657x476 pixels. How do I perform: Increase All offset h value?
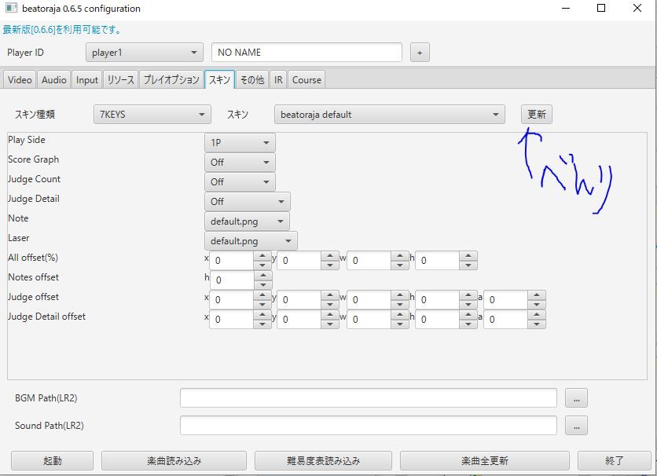click(x=468, y=256)
